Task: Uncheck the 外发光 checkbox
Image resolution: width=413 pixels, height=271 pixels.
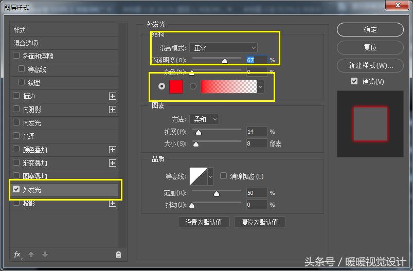Action: pos(16,189)
